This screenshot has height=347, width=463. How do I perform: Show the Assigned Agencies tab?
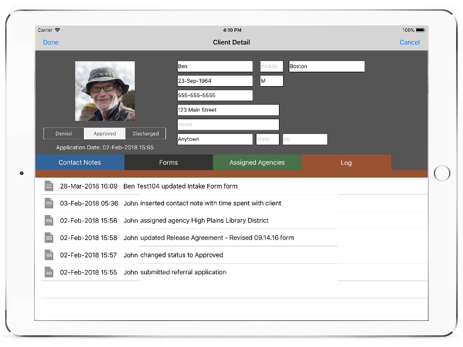click(257, 163)
